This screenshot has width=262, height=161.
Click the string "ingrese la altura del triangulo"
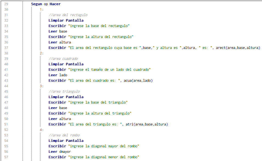(x=100, y=113)
